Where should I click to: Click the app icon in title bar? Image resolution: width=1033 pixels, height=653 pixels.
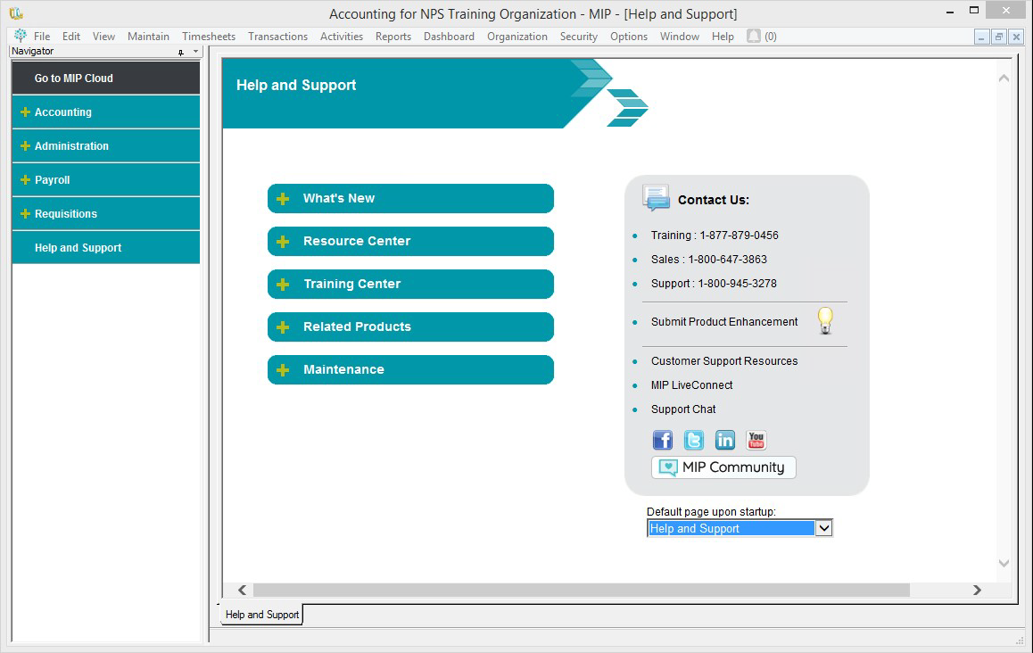coord(16,12)
